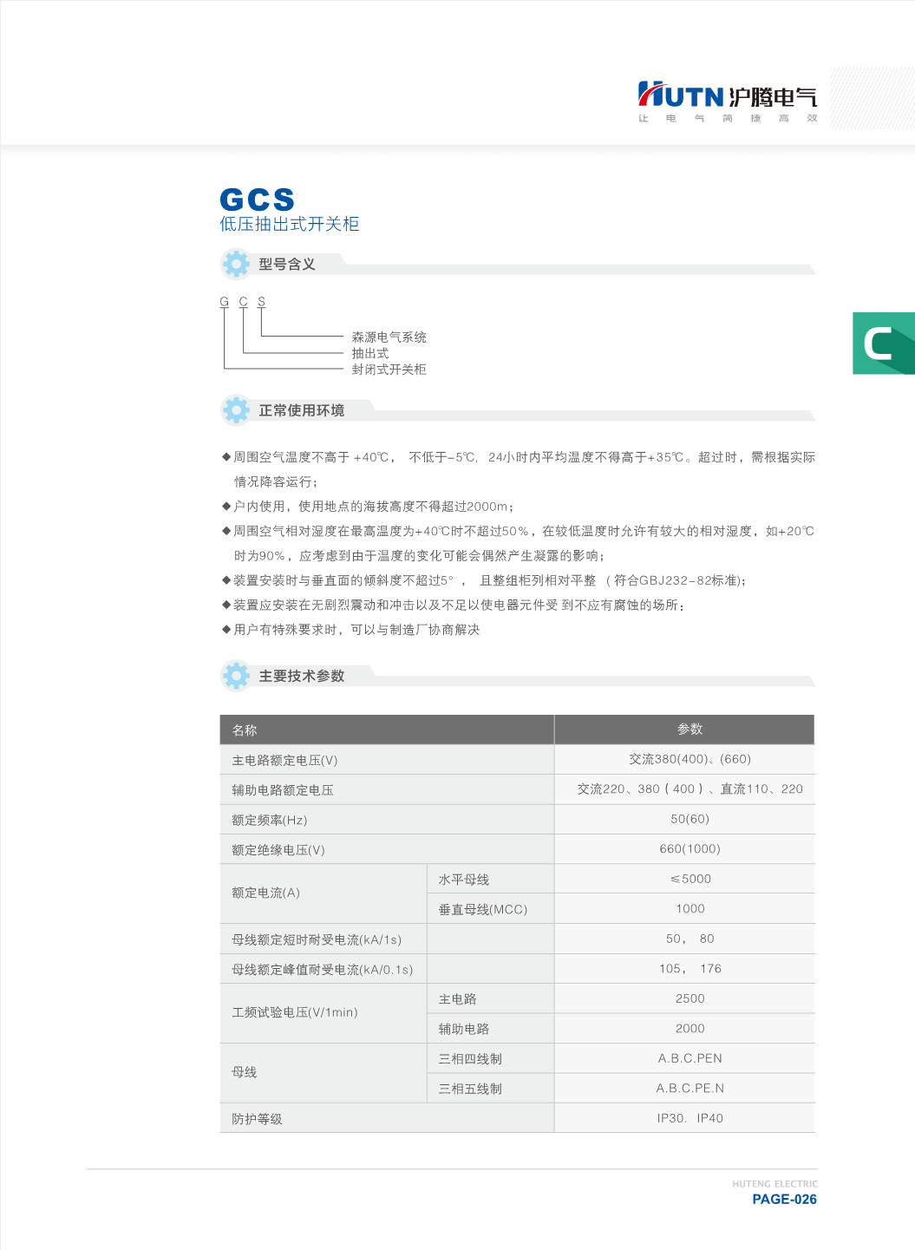Screen dimensions: 915x1250
Task: Click the gear icon beside 正常使用环境
Action: (235, 409)
